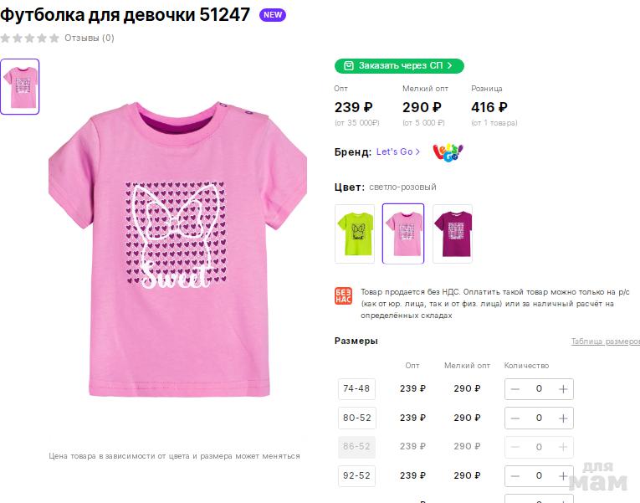Increase quantity for size 74-48 with plus
This screenshot has height=503, width=640.
click(x=563, y=389)
